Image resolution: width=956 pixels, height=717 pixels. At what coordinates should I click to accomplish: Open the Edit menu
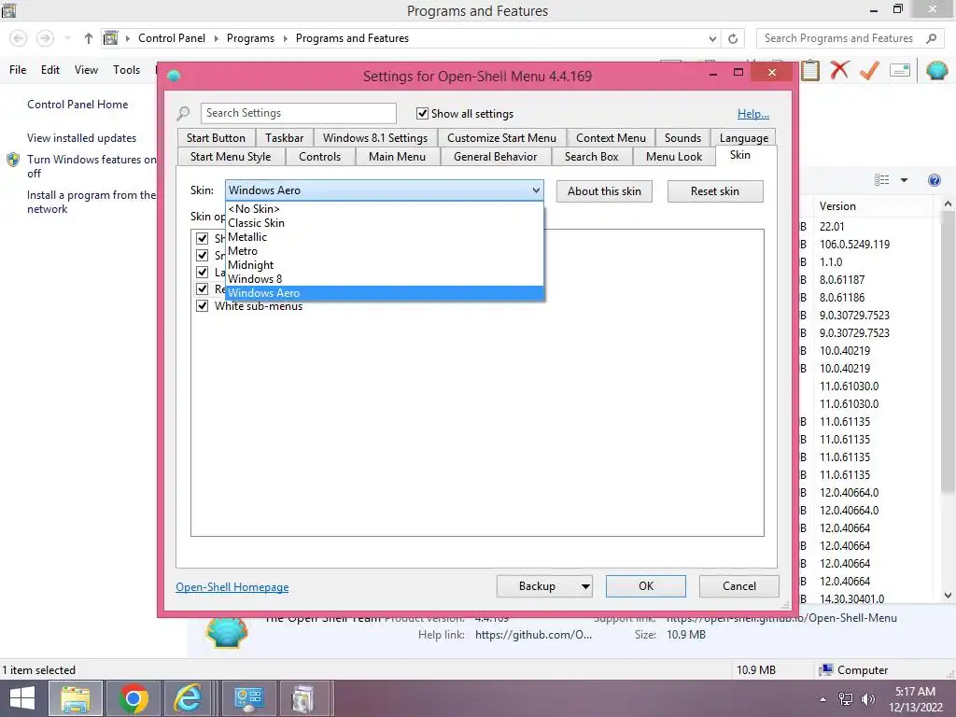tap(50, 70)
